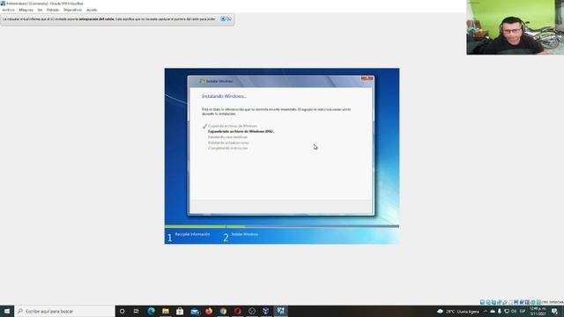Screen dimensions: 564x317
Task: Open the Mail app from the taskbar
Action: 195,311
